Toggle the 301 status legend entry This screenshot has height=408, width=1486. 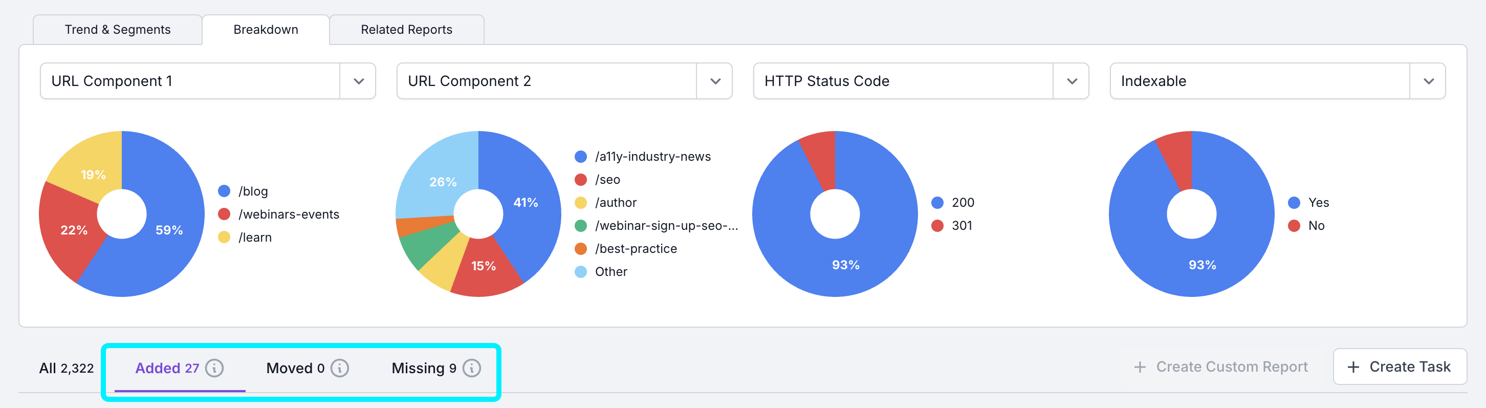pyautogui.click(x=952, y=226)
